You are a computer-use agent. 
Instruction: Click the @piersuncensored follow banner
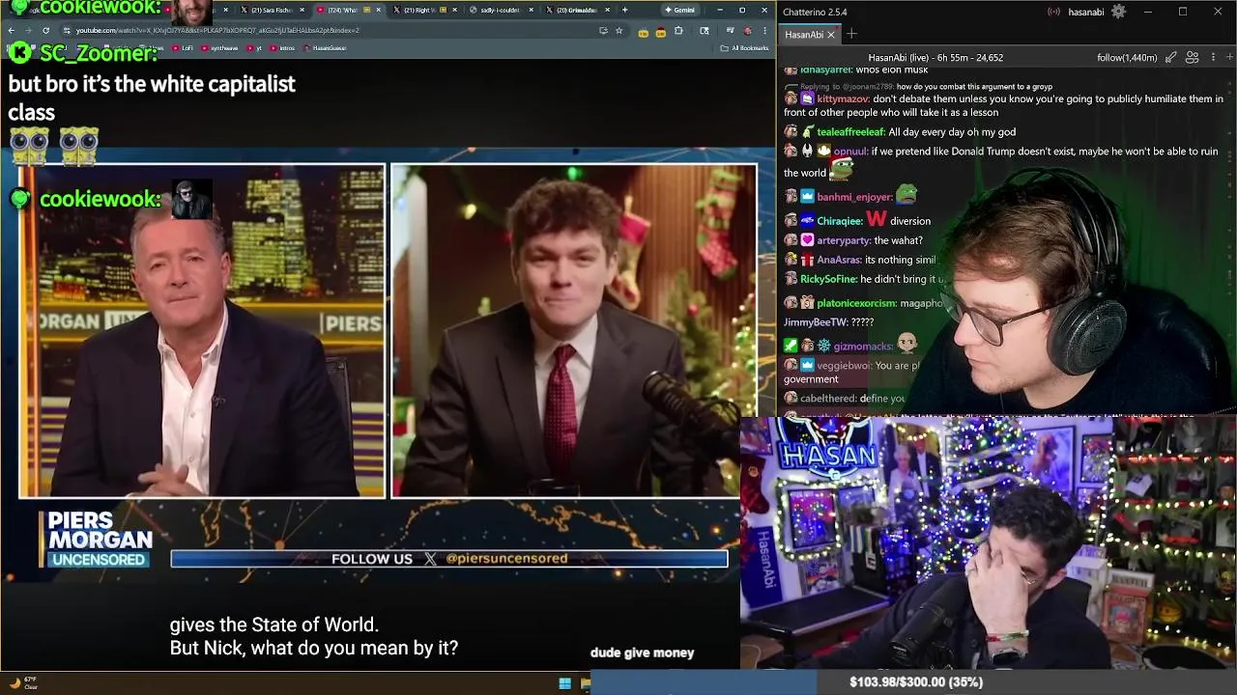point(449,559)
